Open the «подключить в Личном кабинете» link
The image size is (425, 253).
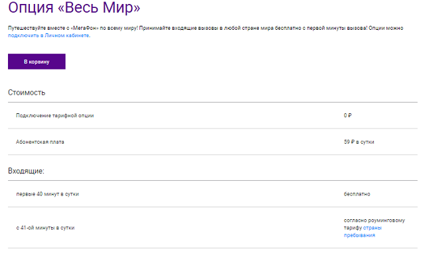[48, 35]
